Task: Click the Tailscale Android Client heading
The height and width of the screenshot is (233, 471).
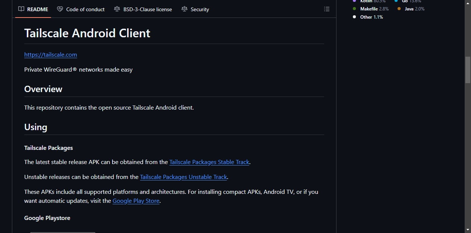Action: tap(87, 33)
